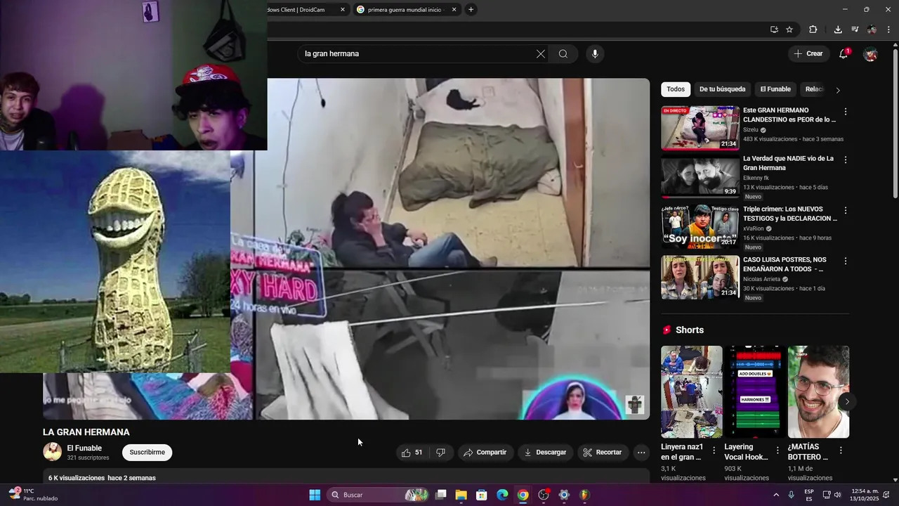Click the channel watermark in video corner
Screen dimensions: 899x506
point(635,405)
